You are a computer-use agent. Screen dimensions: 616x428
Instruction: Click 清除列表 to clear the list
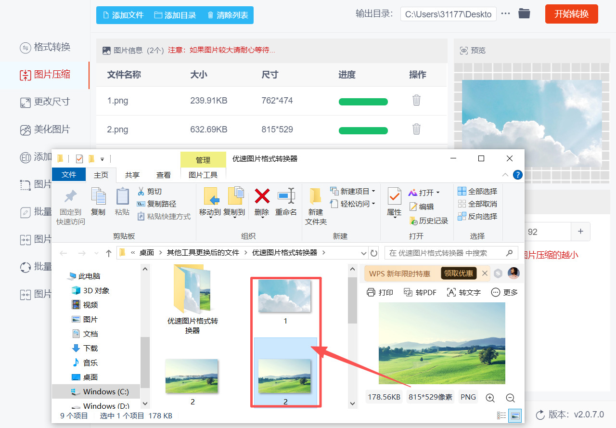pyautogui.click(x=228, y=15)
